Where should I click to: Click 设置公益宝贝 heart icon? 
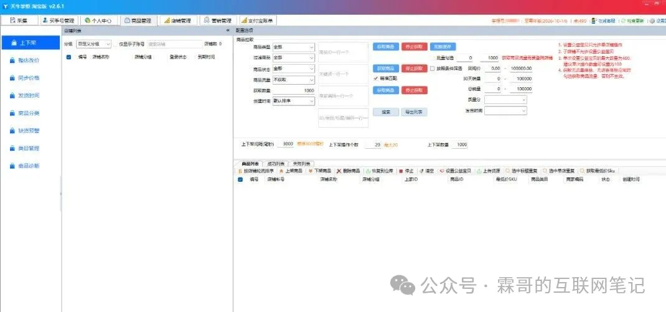tap(443, 171)
